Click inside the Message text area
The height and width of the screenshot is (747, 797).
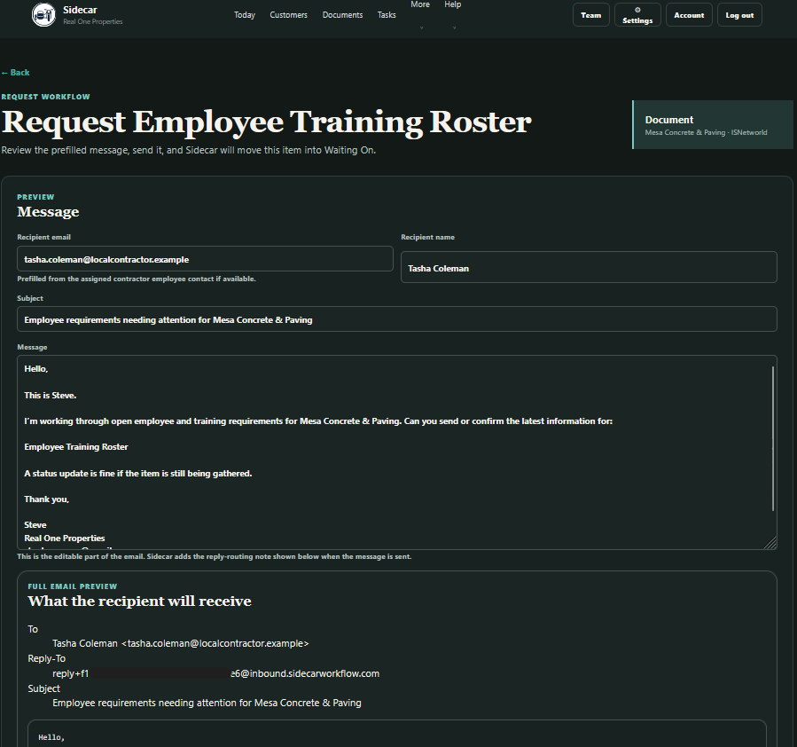[391, 452]
